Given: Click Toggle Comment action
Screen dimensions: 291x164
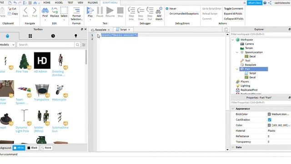Looking at the screenshot, I should [x=233, y=9].
